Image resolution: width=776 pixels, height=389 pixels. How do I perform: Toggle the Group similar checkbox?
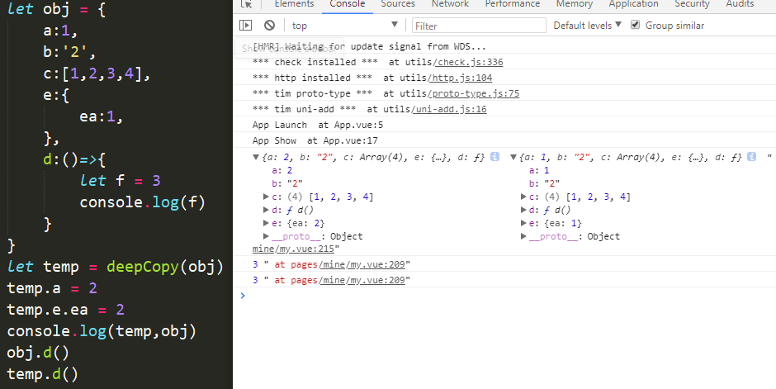(636, 25)
